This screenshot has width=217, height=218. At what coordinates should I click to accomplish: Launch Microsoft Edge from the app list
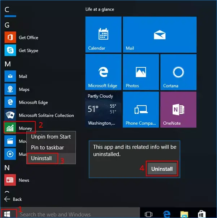10,102
